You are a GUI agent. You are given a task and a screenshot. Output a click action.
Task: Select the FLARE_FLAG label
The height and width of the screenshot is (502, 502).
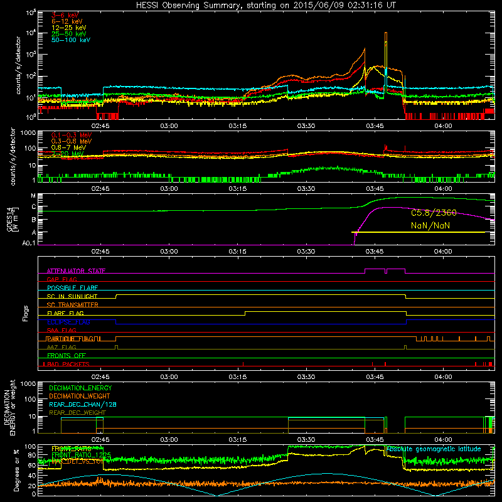coord(65,313)
